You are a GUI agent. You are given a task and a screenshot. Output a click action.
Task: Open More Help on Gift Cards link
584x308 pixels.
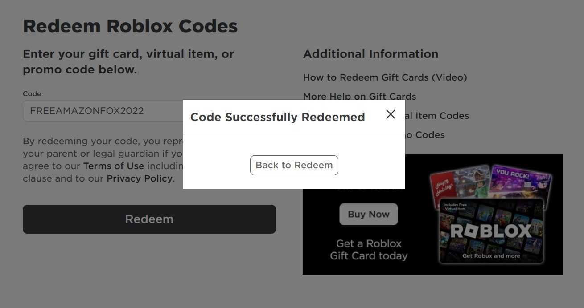point(359,97)
